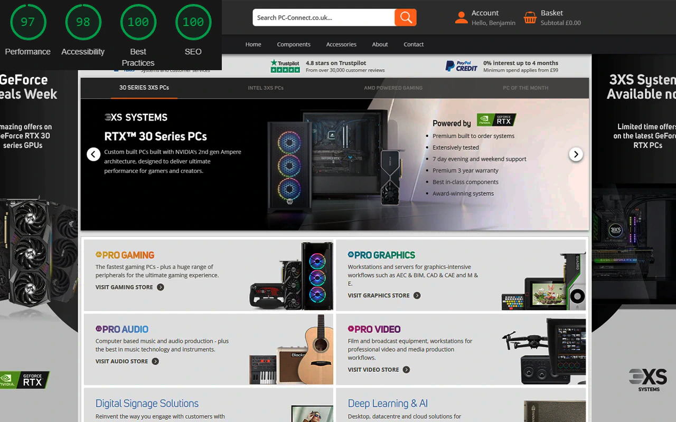Open the Accessories navigation menu
This screenshot has width=676, height=422.
point(341,44)
